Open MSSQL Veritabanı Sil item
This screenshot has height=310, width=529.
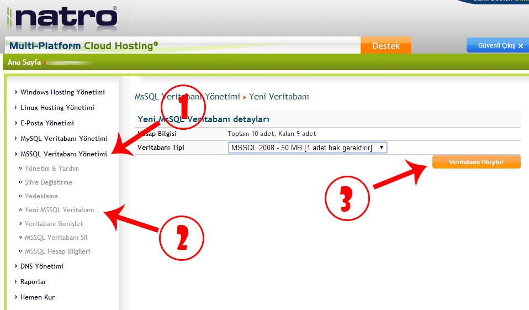56,238
